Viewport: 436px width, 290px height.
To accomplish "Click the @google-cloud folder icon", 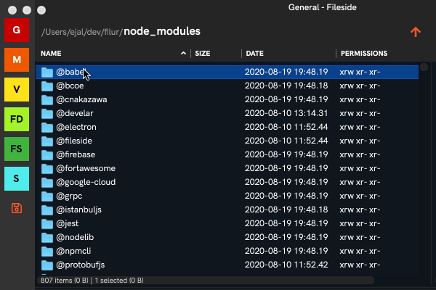I will [47, 182].
